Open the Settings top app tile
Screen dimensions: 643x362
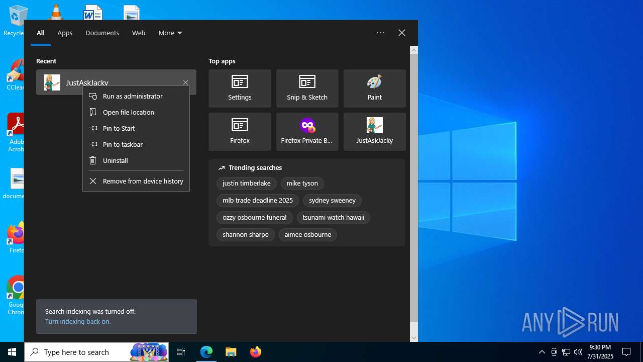240,88
